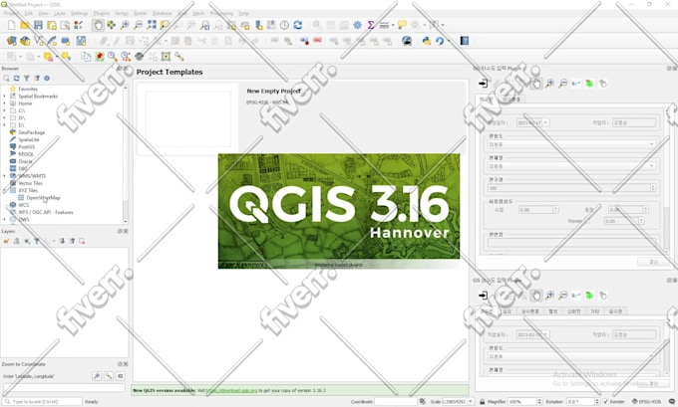Open the Vector menu
Image resolution: width=678 pixels, height=407 pixels.
coord(122,13)
